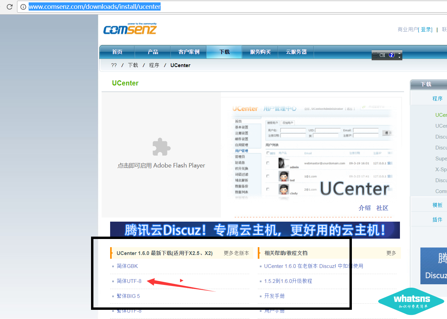The width and height of the screenshot is (447, 319).
Task: Download the 简体GBK version of UCenter
Action: click(127, 266)
